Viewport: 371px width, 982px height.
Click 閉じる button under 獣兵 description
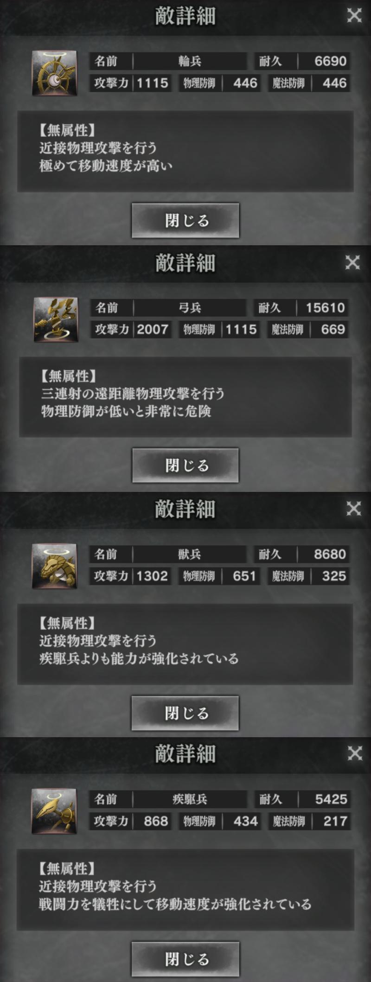[x=185, y=713]
